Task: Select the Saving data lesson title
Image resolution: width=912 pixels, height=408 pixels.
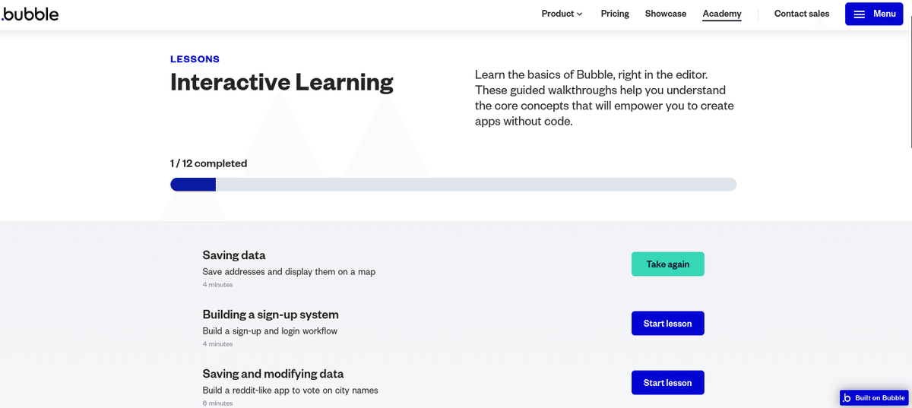Action: pyautogui.click(x=234, y=255)
